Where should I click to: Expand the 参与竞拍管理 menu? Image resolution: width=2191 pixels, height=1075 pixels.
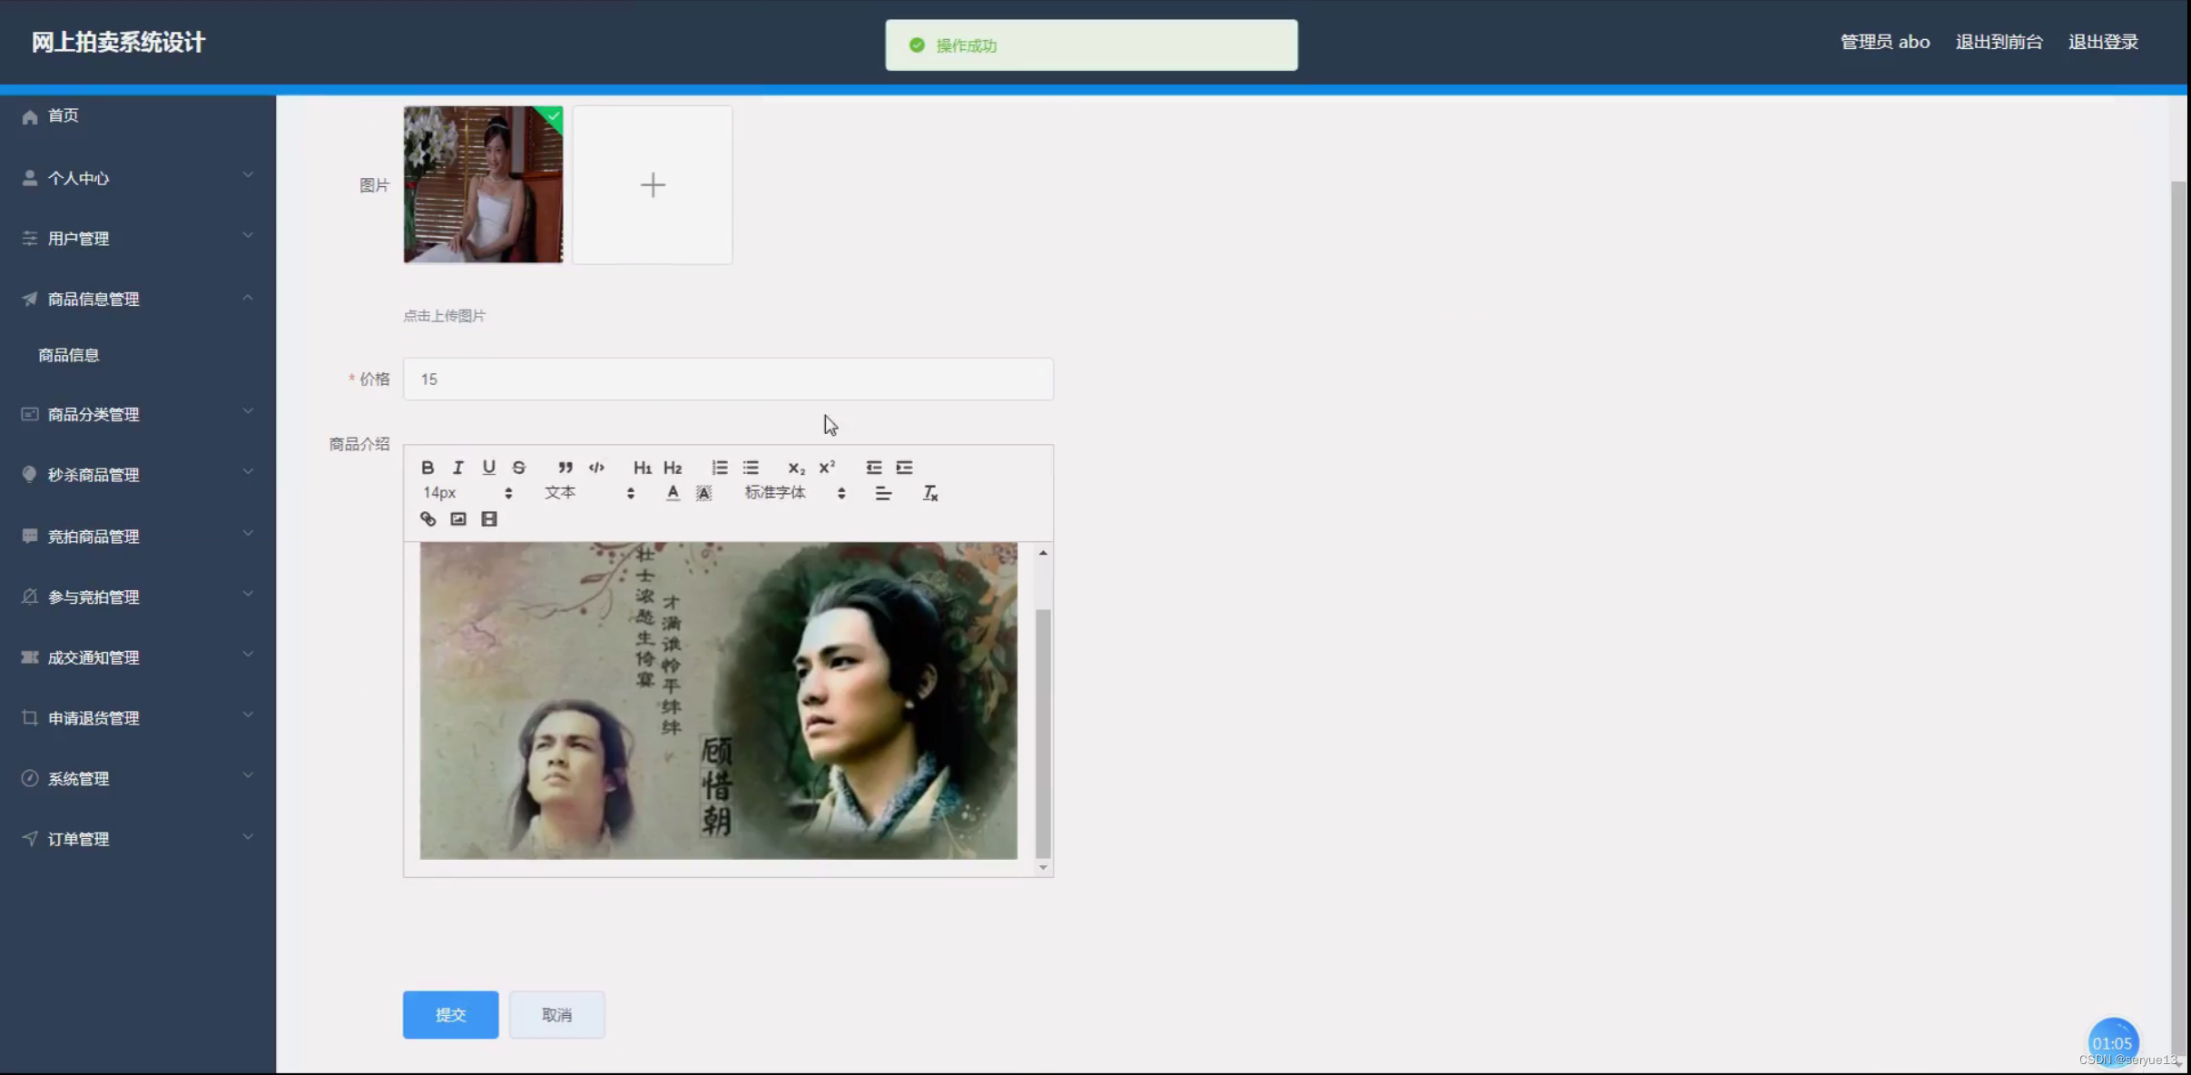click(138, 597)
